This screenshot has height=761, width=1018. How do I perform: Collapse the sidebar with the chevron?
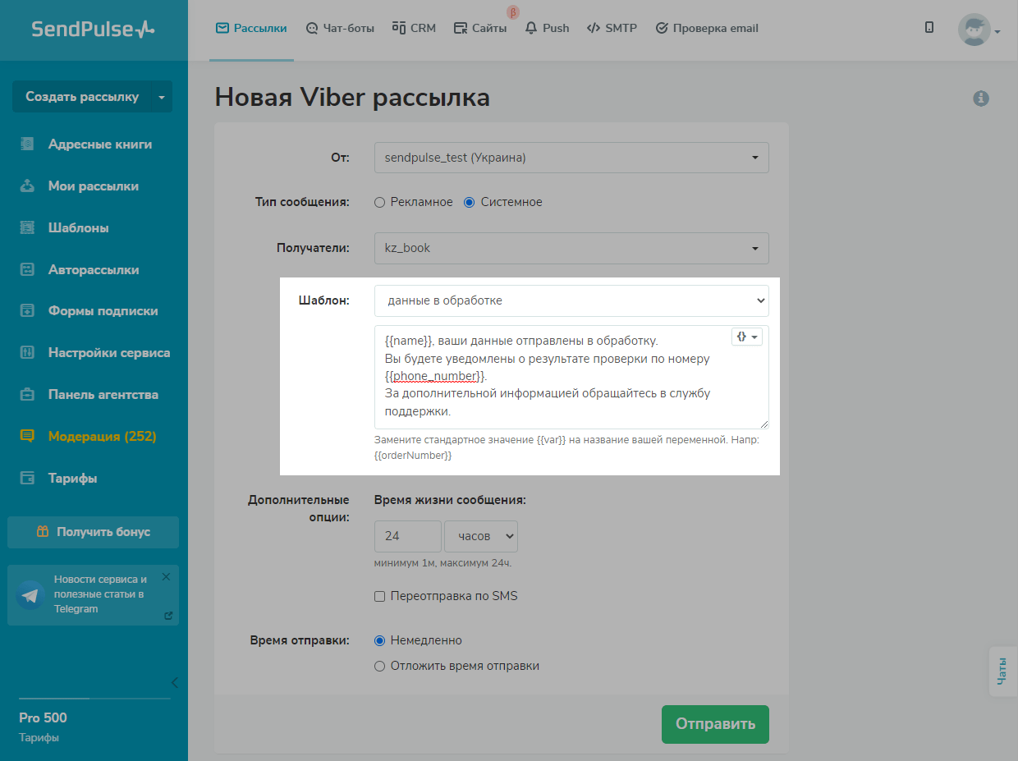(x=174, y=682)
